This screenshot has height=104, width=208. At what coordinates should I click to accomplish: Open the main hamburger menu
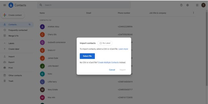[x=5, y=5]
